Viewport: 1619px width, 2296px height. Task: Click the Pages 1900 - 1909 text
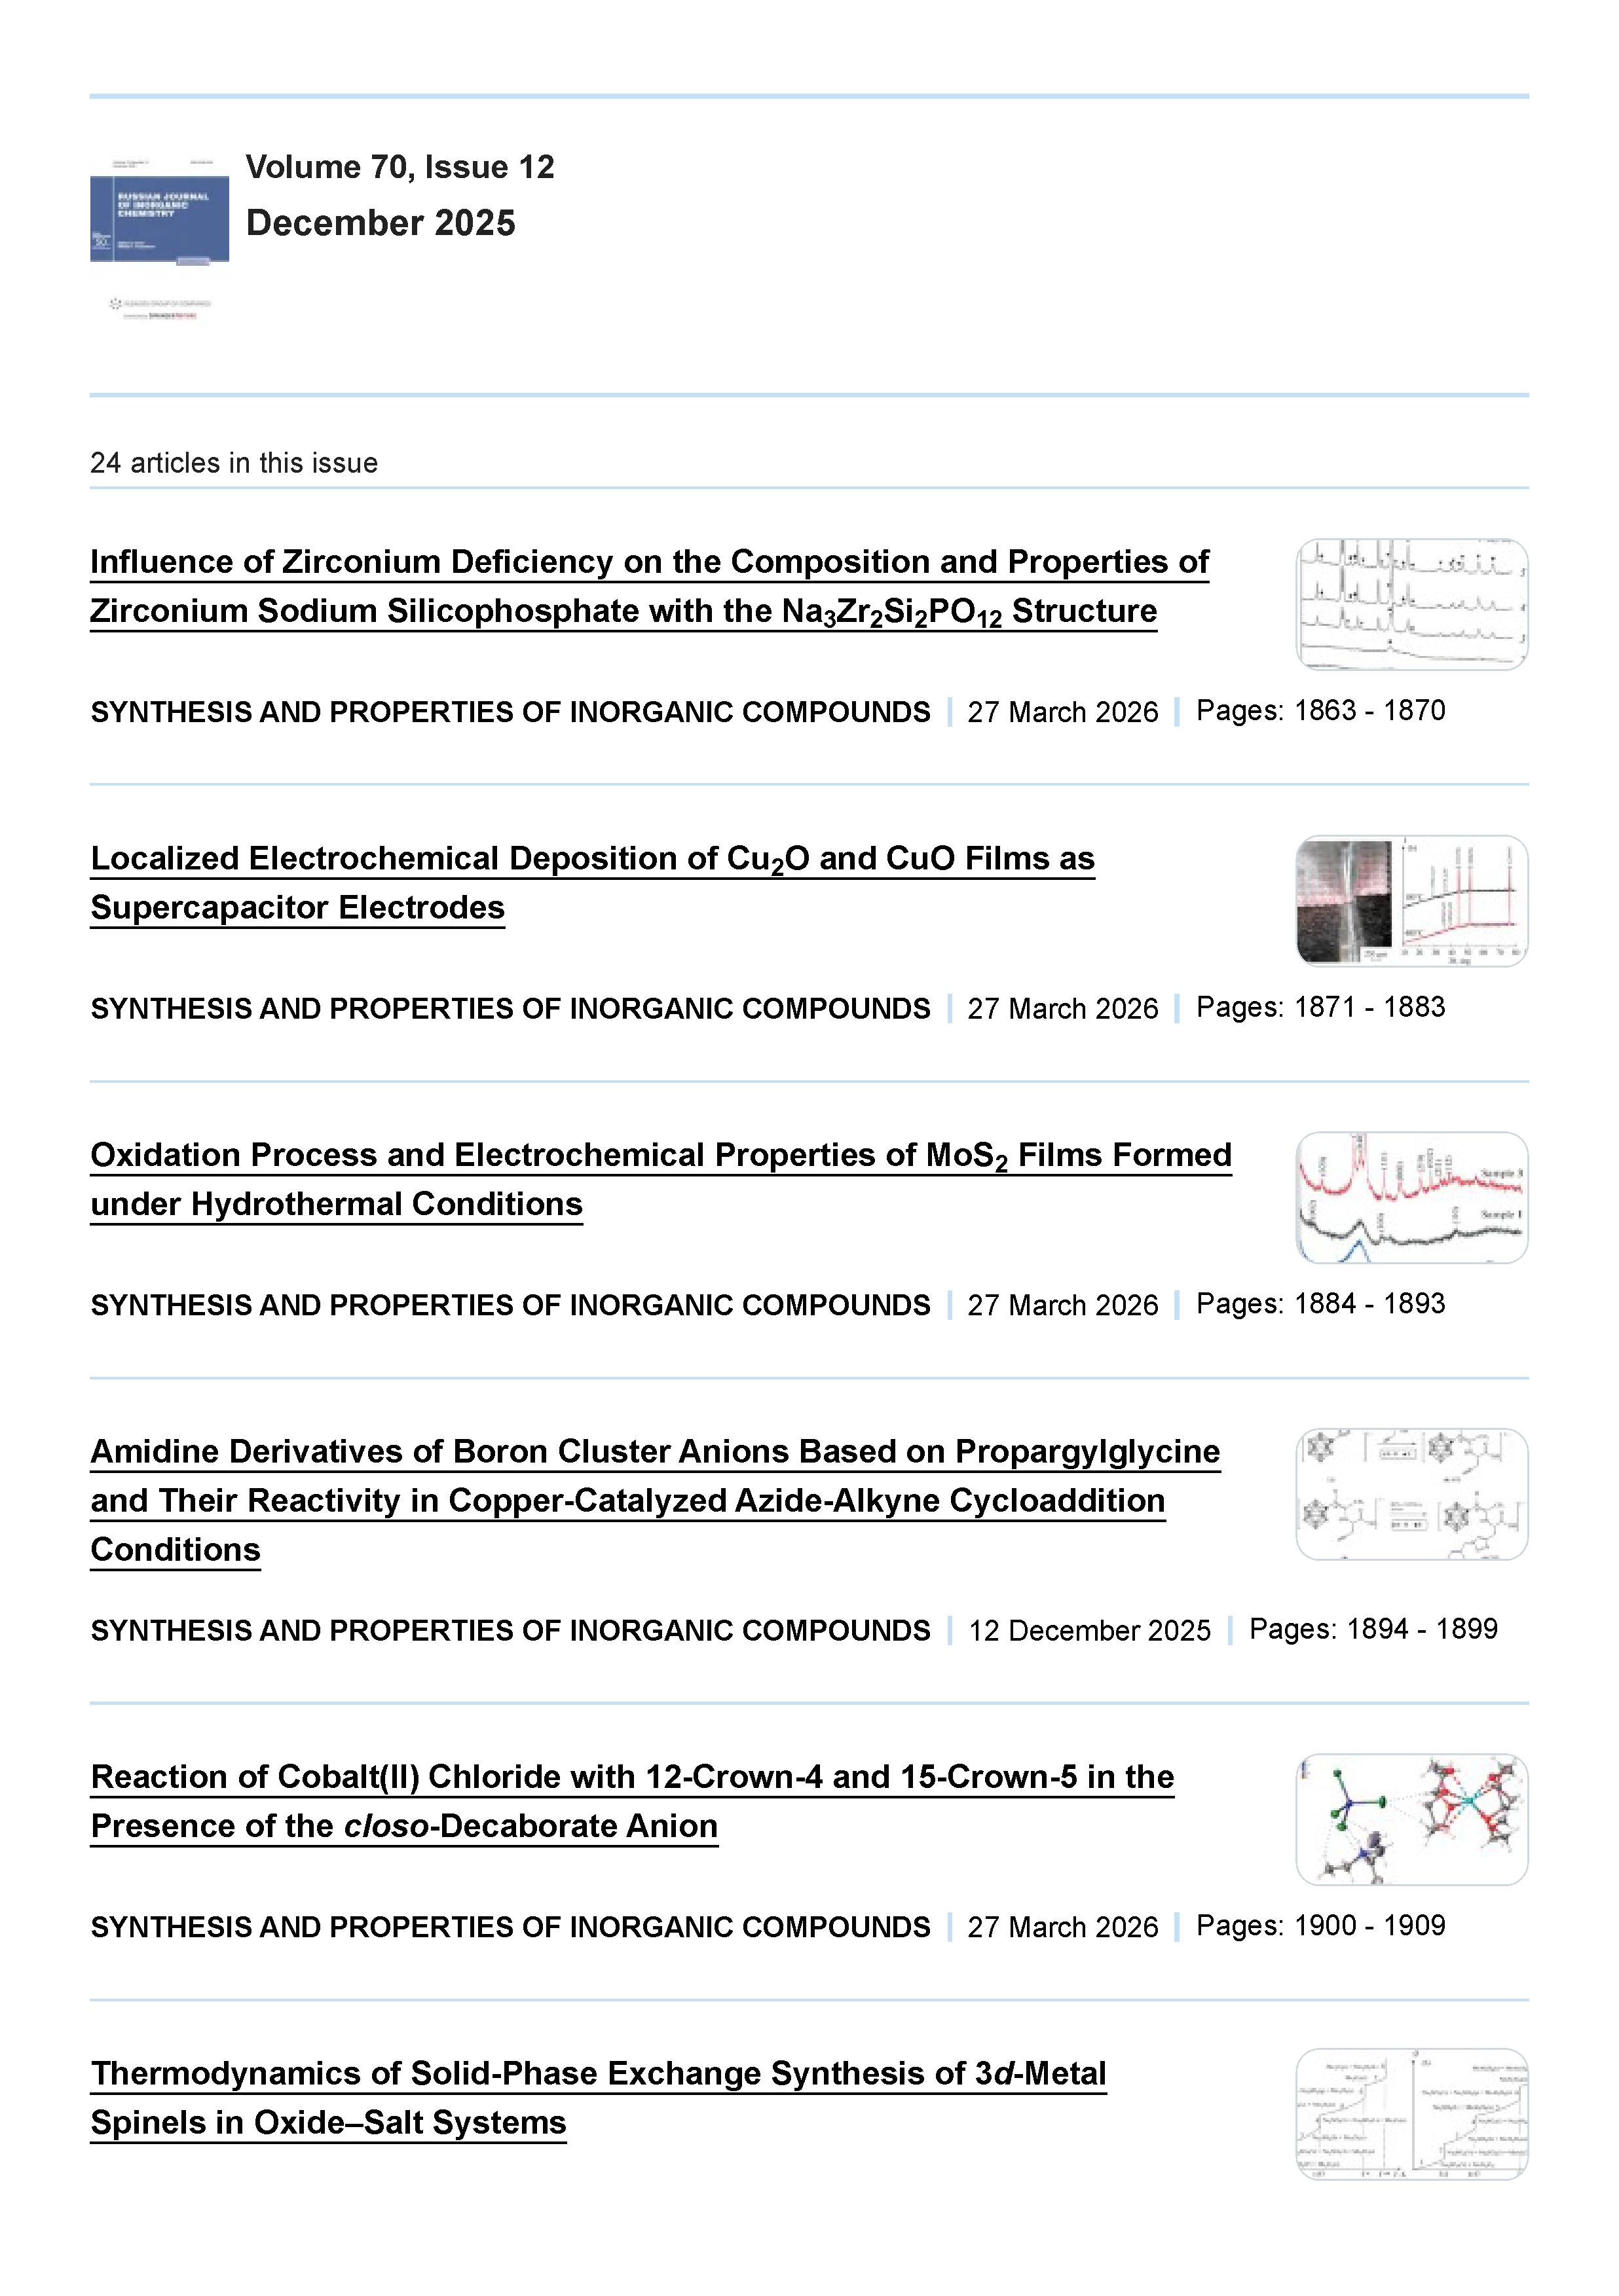coord(1321,1926)
